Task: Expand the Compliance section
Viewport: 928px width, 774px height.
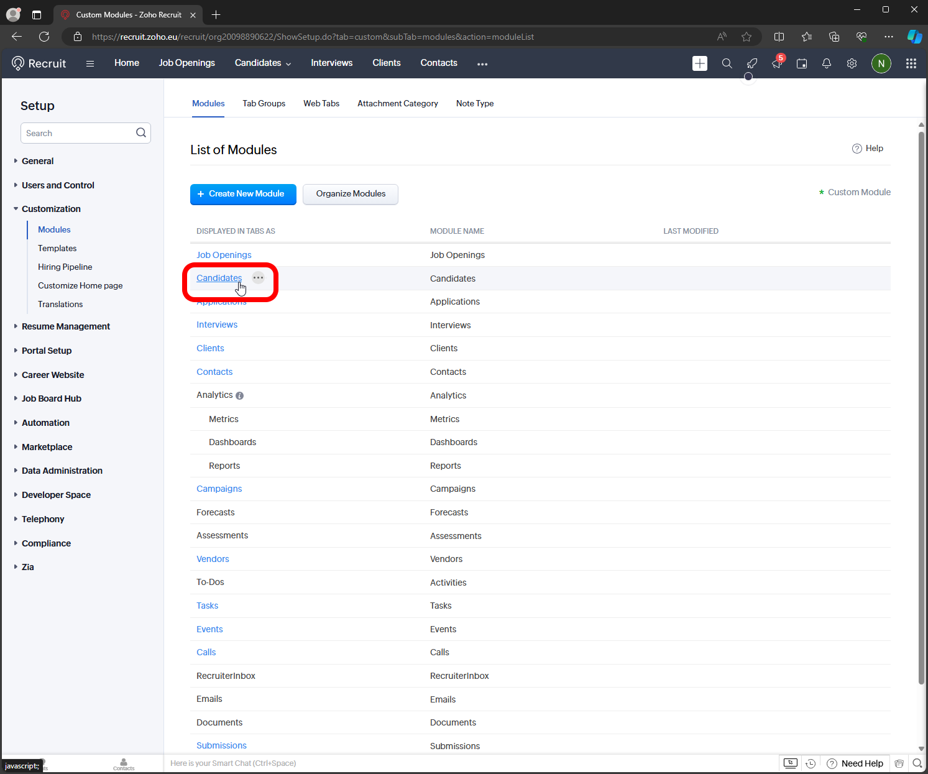Action: pyautogui.click(x=46, y=543)
